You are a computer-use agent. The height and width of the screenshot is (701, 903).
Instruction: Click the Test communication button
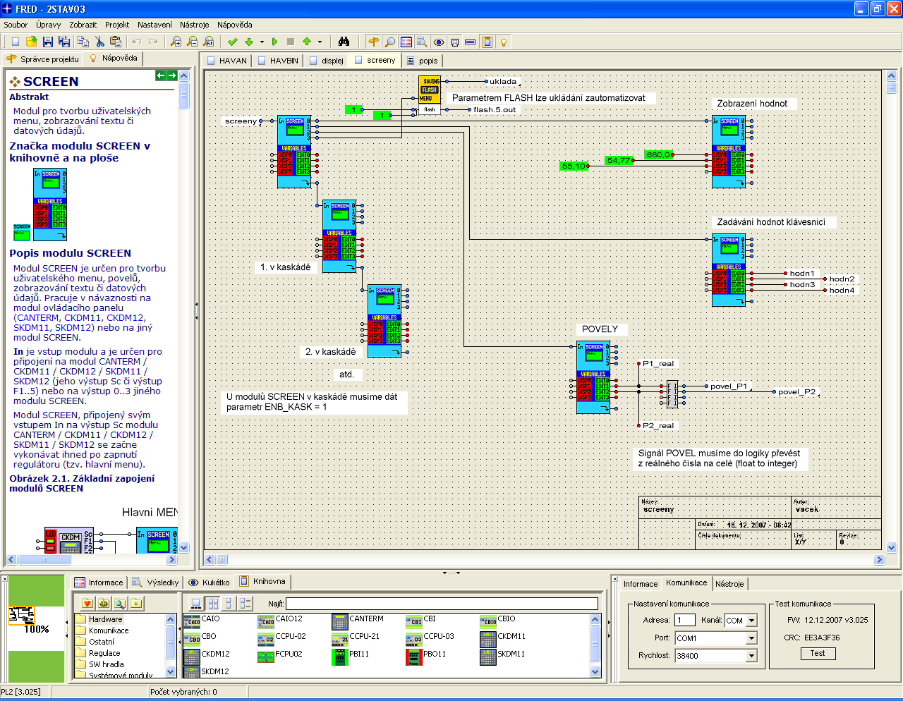pyautogui.click(x=818, y=654)
